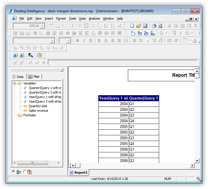Open the font size dropdown
208x189 pixels.
(68, 41)
